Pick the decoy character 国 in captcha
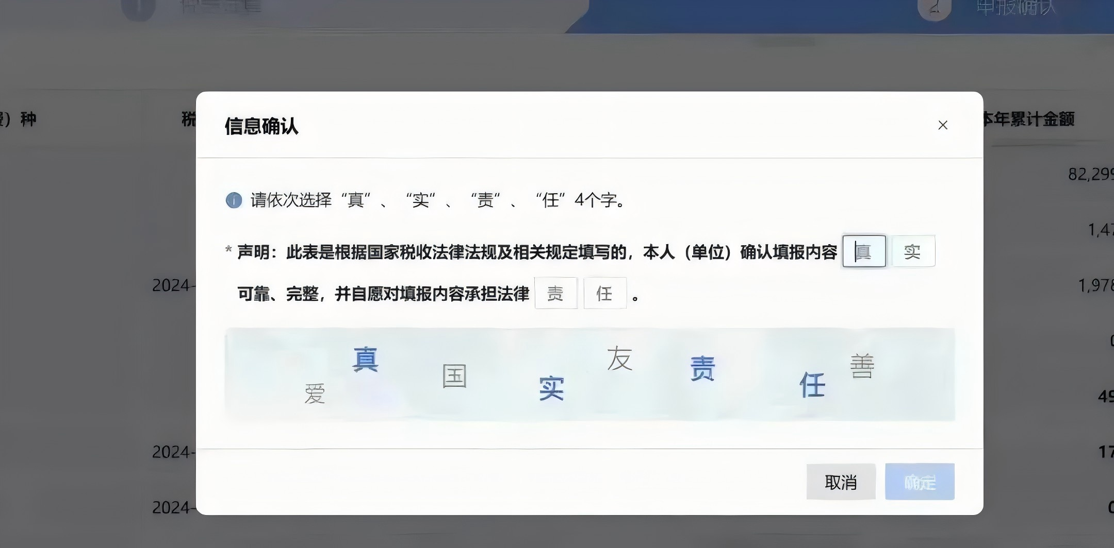 pos(454,376)
